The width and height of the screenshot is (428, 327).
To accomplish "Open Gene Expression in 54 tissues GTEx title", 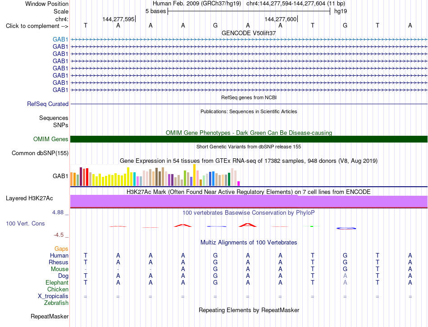I will pyautogui.click(x=249, y=161).
